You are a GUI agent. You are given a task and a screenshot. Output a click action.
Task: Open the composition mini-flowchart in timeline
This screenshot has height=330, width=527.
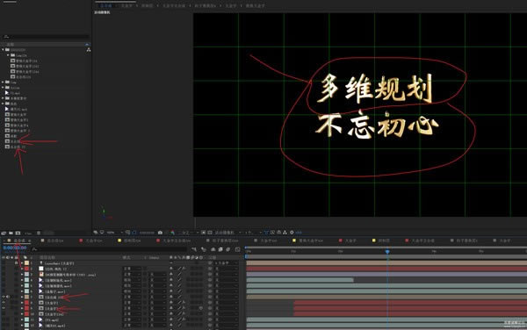pos(195,249)
